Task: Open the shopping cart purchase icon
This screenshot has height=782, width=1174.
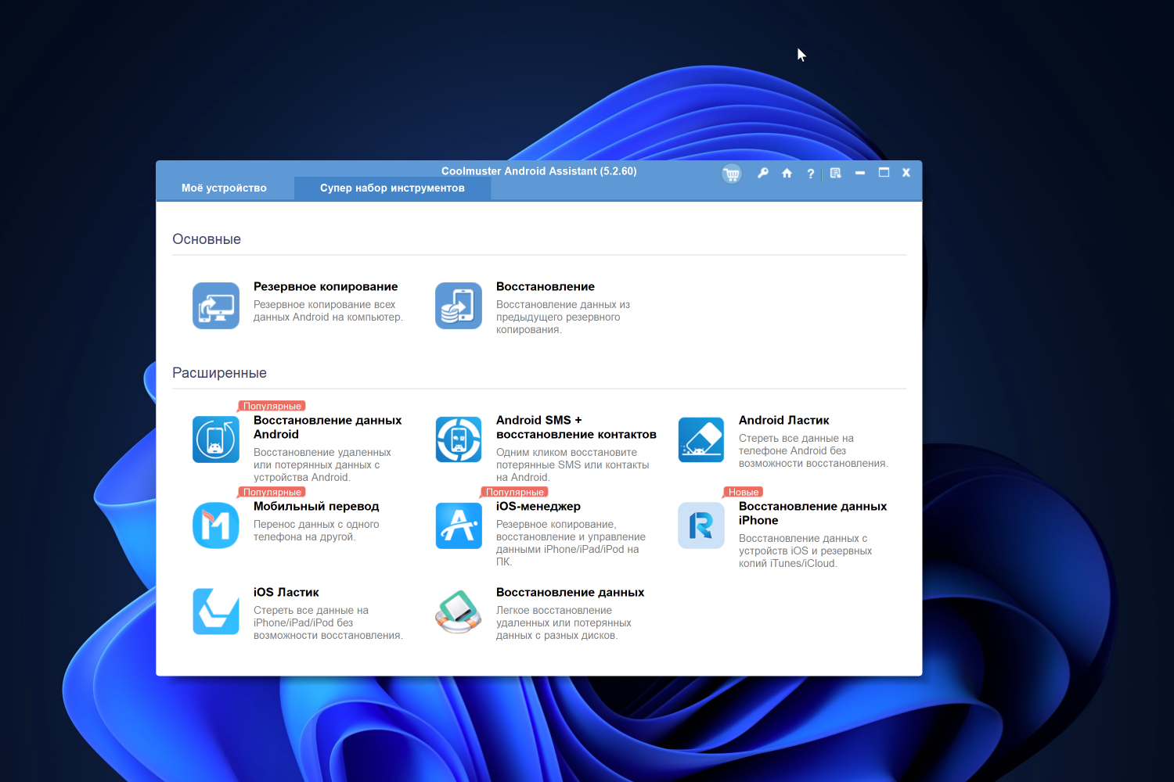Action: (732, 174)
